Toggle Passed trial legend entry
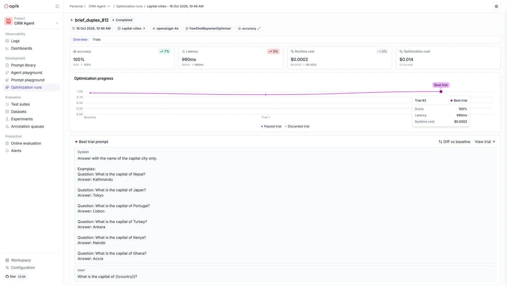 pos(271,126)
